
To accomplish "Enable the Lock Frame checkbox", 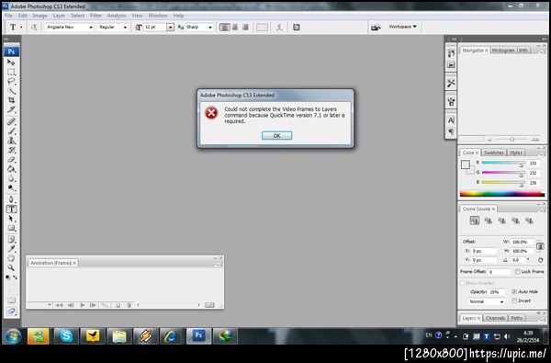I will coord(518,271).
